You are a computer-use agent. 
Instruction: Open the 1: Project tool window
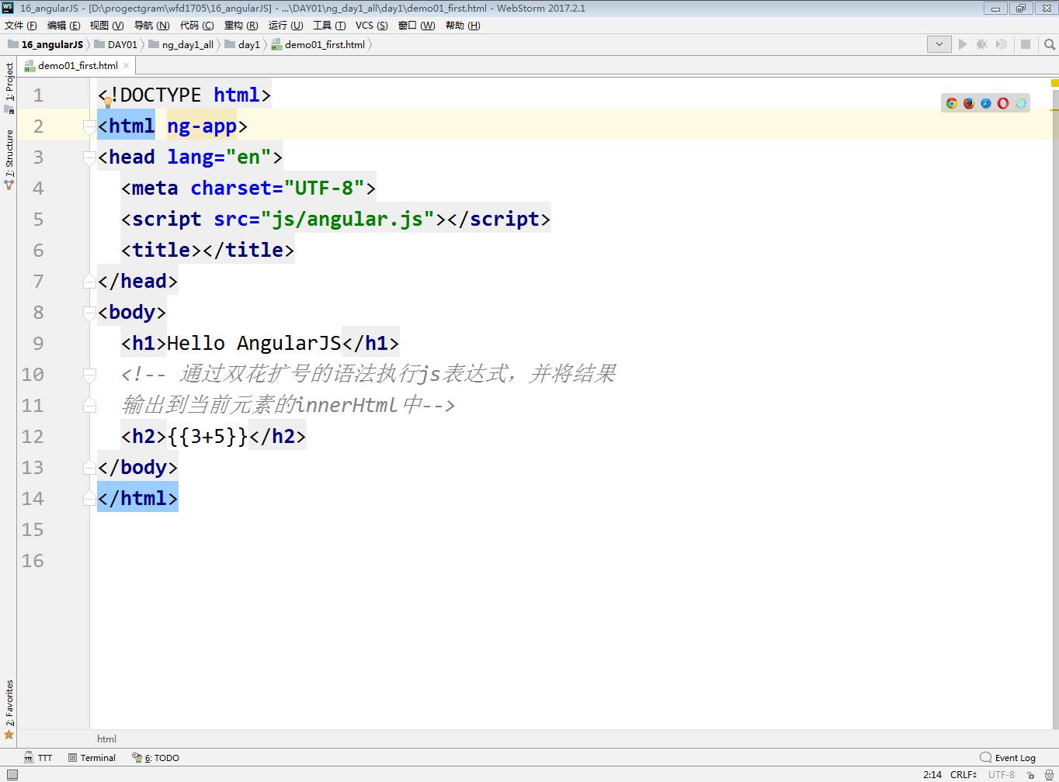[x=9, y=88]
